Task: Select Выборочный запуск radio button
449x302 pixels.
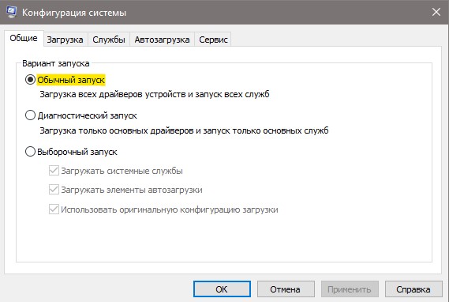Action: point(30,152)
